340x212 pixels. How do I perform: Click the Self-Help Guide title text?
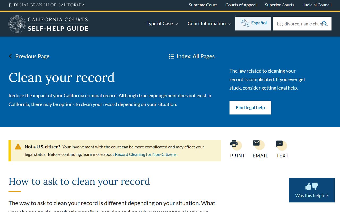[58, 28]
